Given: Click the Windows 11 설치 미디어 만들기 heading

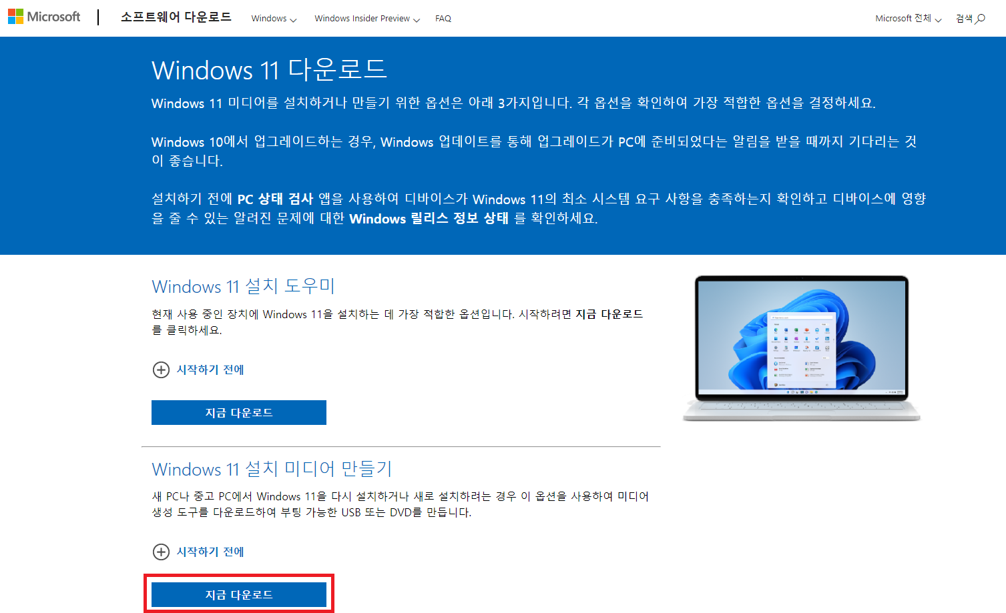Looking at the screenshot, I should pos(272,468).
